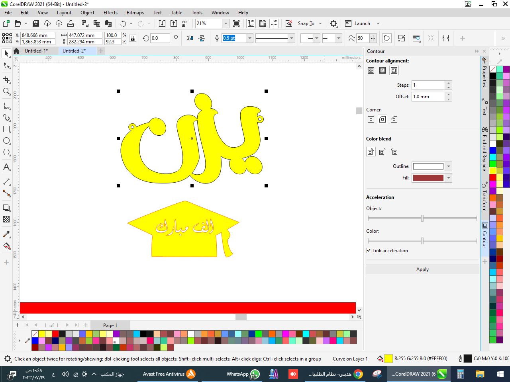Uncheck the Link acceleration checkbox

tap(369, 251)
